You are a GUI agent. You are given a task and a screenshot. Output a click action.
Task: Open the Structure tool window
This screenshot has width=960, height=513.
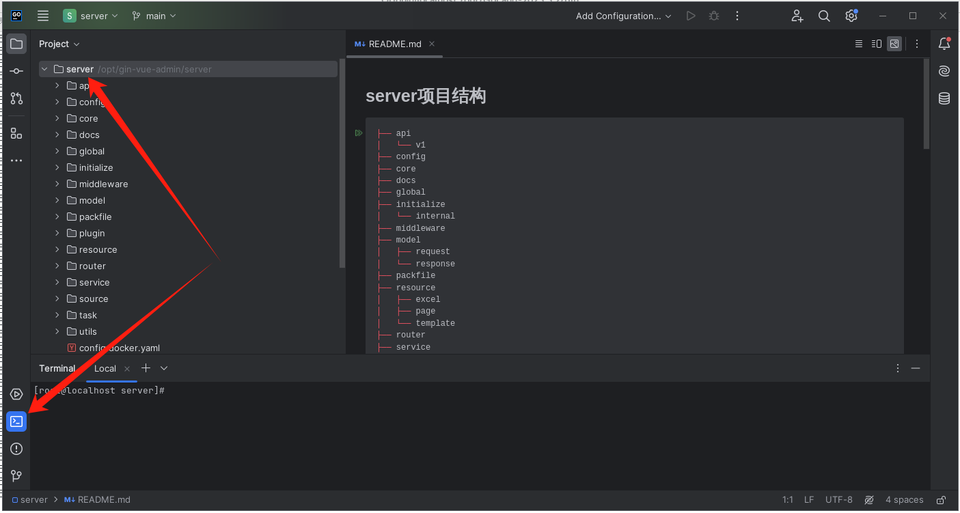(x=16, y=133)
